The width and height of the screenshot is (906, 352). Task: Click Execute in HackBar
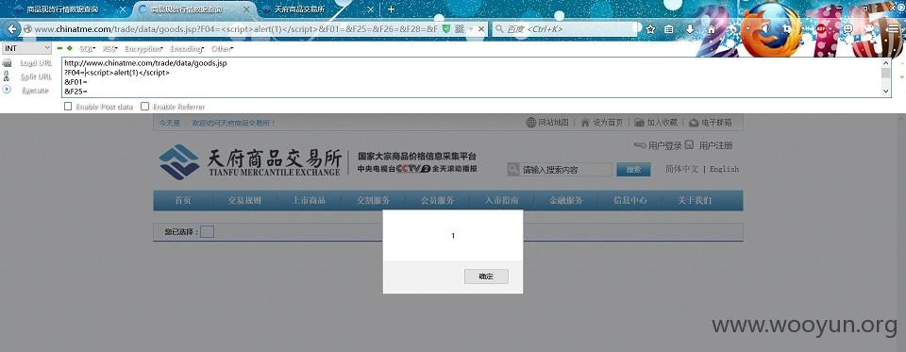35,91
